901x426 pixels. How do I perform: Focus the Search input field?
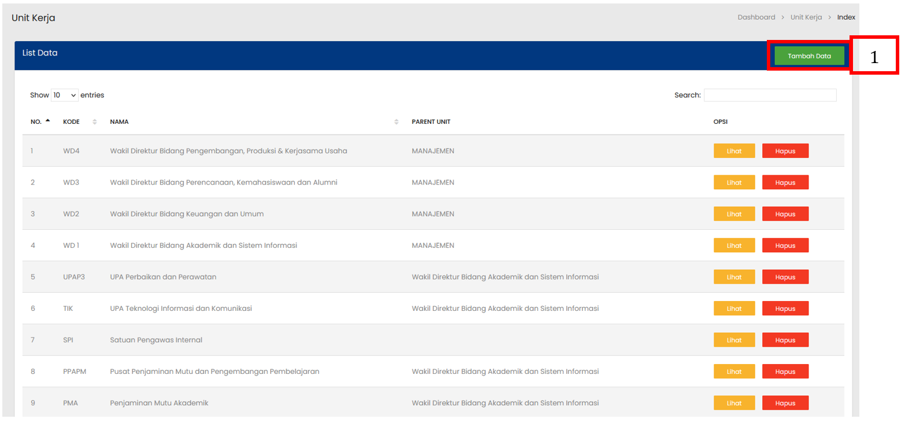pos(769,95)
